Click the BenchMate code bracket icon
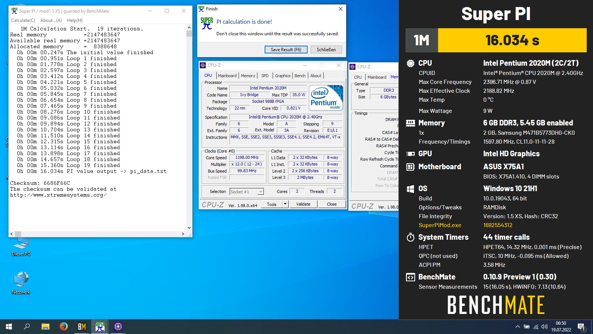This screenshot has width=593, height=334. tap(410, 277)
